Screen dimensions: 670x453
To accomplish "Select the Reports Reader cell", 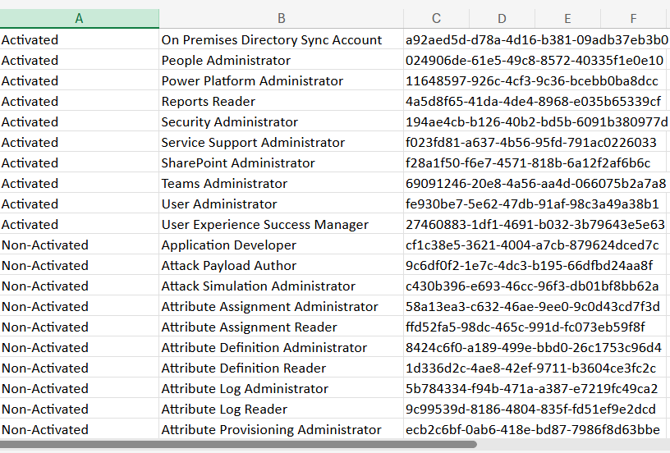I will (209, 102).
